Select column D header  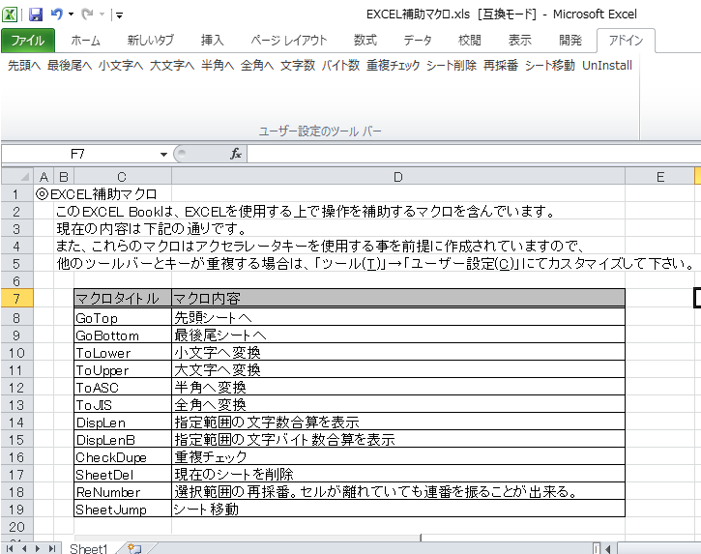[398, 177]
